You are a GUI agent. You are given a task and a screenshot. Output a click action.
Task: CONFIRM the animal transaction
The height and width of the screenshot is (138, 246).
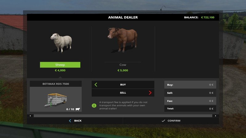point(171,121)
